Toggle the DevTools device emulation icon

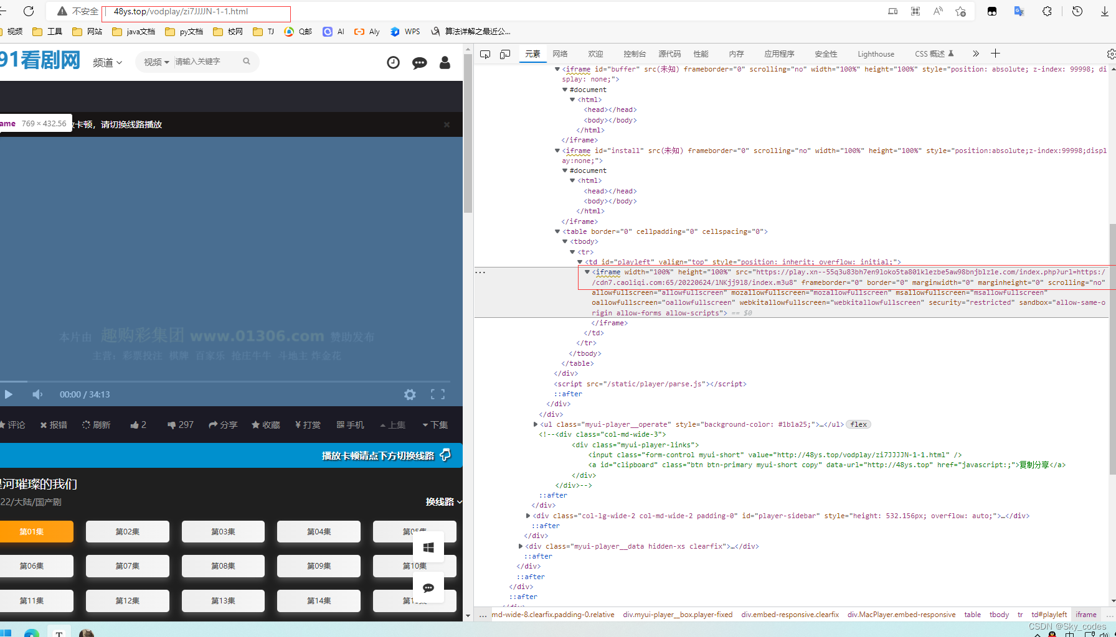(x=505, y=54)
